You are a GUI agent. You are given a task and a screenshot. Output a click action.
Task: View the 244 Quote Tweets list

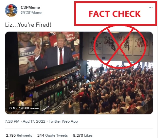[52, 135]
